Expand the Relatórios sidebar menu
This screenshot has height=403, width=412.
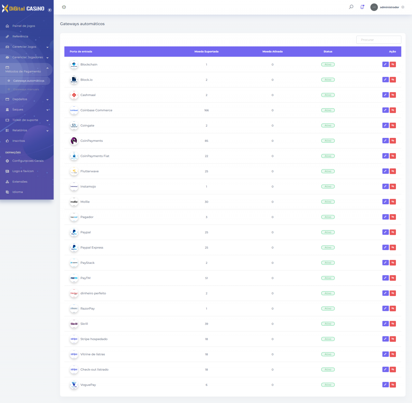[27, 130]
